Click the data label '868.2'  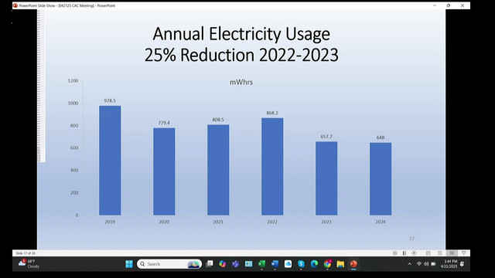tap(272, 113)
